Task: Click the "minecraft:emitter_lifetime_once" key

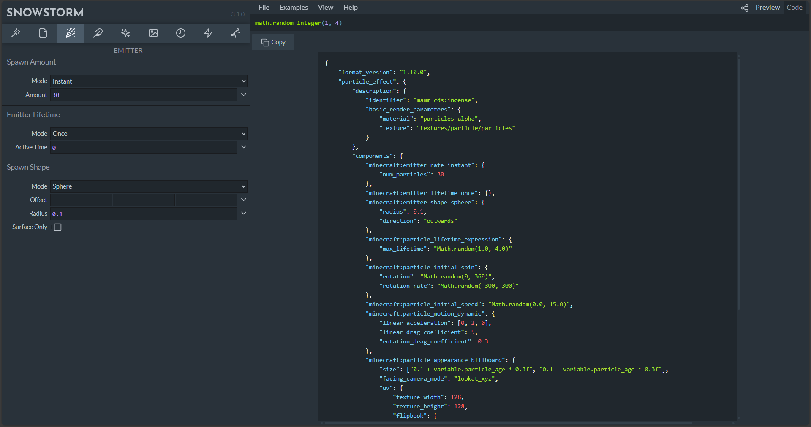Action: (422, 193)
